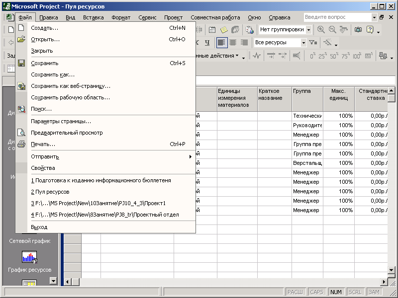Select the Верстальщ group cell
Image resolution: width=398 pixels, height=298 pixels.
click(307, 163)
